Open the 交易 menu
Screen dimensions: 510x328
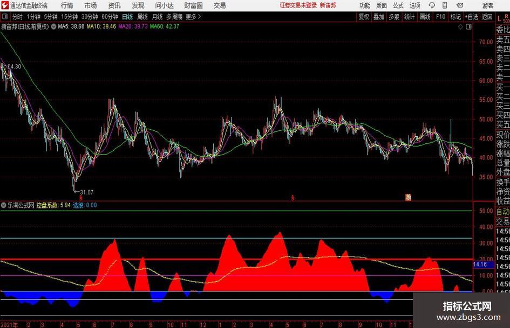tap(220, 5)
